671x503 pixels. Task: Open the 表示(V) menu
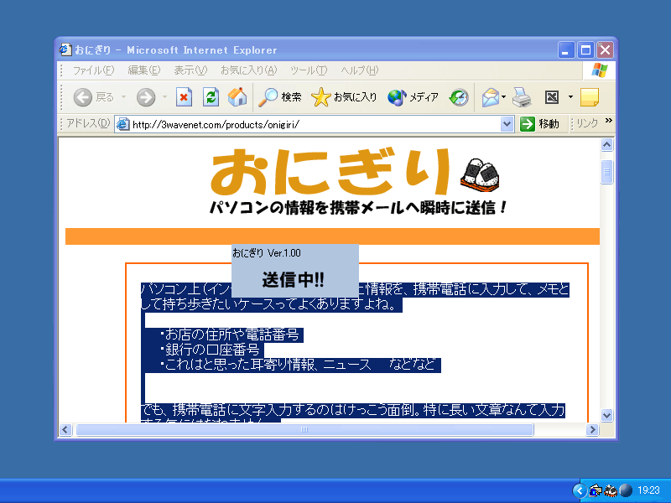pos(190,70)
